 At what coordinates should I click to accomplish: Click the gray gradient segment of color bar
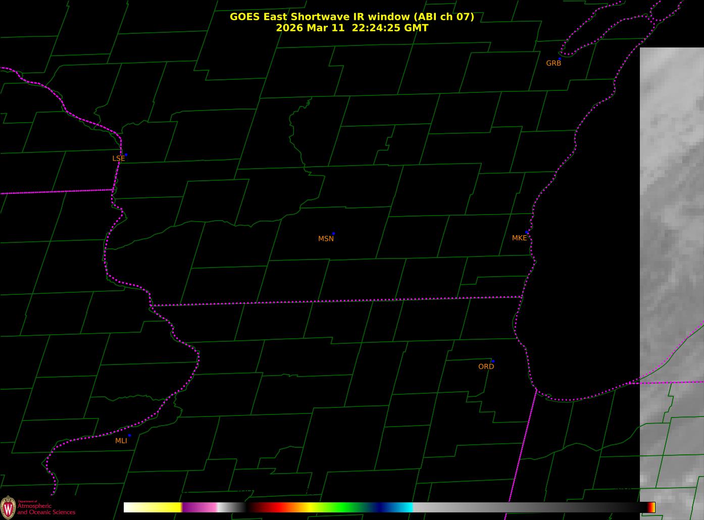pos(530,507)
